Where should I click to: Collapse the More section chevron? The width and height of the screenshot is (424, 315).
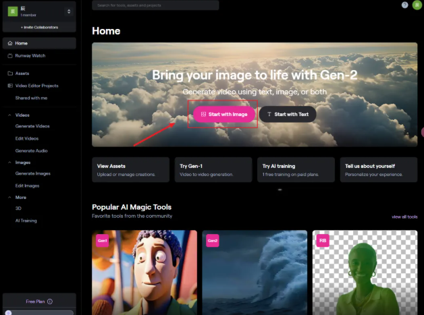9,198
